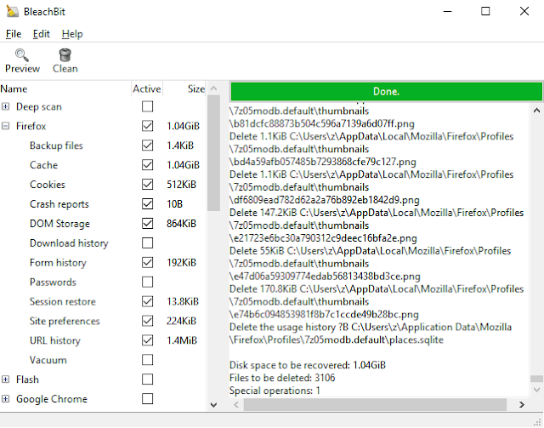Click the log pane scroll down arrow
The image size is (544, 428).
pyautogui.click(x=536, y=390)
